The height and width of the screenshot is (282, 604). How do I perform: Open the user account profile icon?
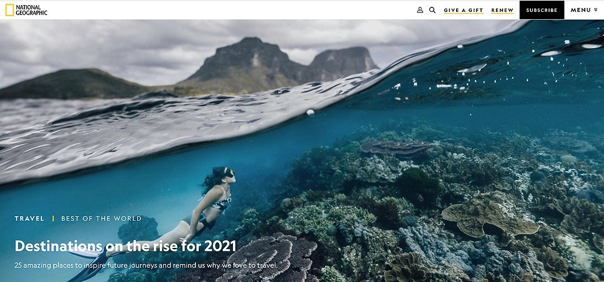tap(420, 10)
